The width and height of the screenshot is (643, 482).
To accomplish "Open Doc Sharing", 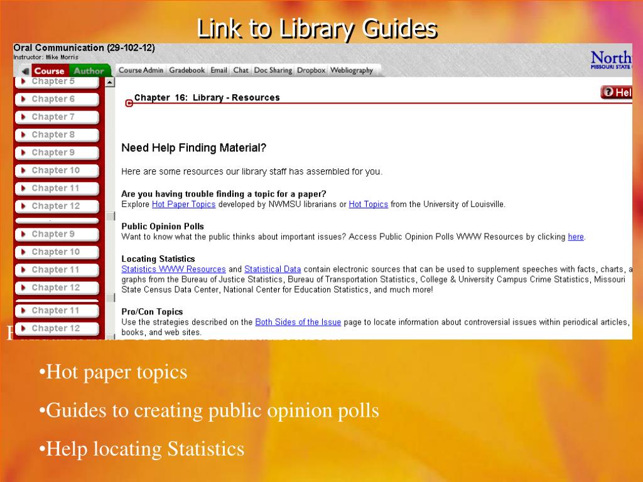I will (273, 70).
